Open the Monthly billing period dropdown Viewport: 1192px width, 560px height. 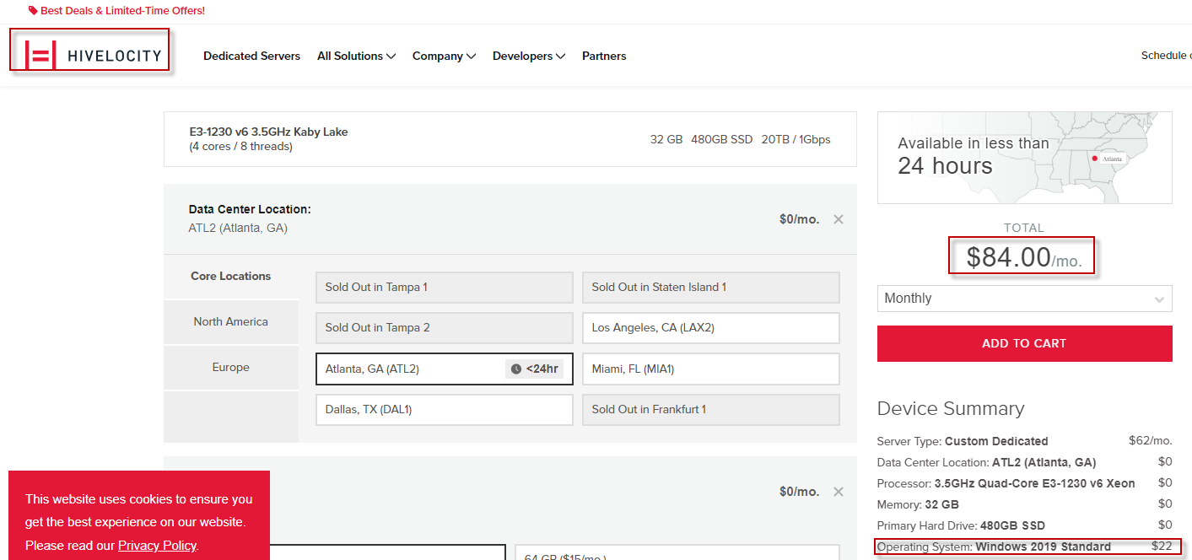1025,299
